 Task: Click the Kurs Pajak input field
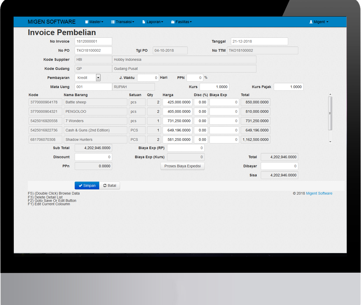point(289,87)
